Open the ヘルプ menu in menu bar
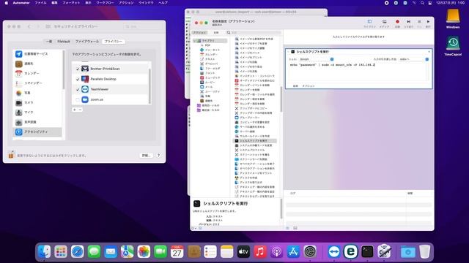Image resolution: width=469 pixels, height=263 pixels. click(x=163, y=3)
